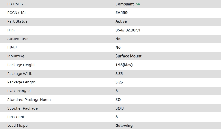Click the Mounting row label
Image resolution: width=221 pixels, height=129 pixels.
pos(16,56)
